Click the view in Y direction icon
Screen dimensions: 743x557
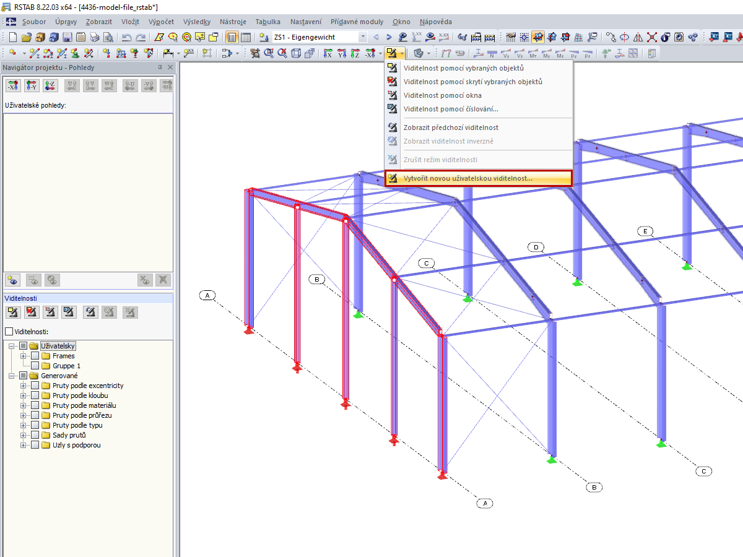[x=341, y=53]
